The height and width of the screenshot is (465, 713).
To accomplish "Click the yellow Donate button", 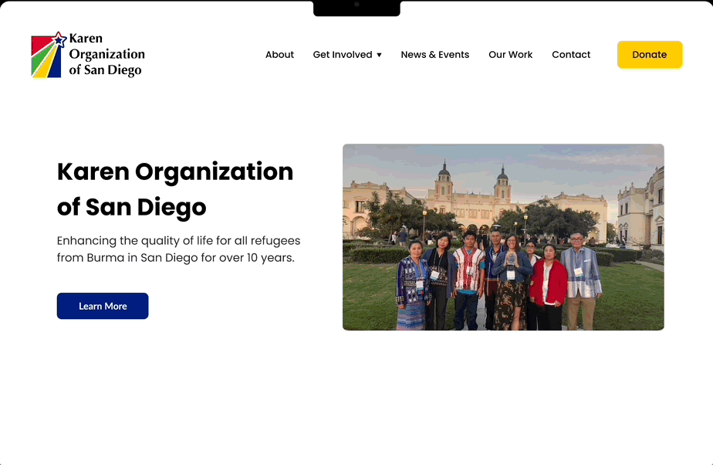I will pos(650,55).
